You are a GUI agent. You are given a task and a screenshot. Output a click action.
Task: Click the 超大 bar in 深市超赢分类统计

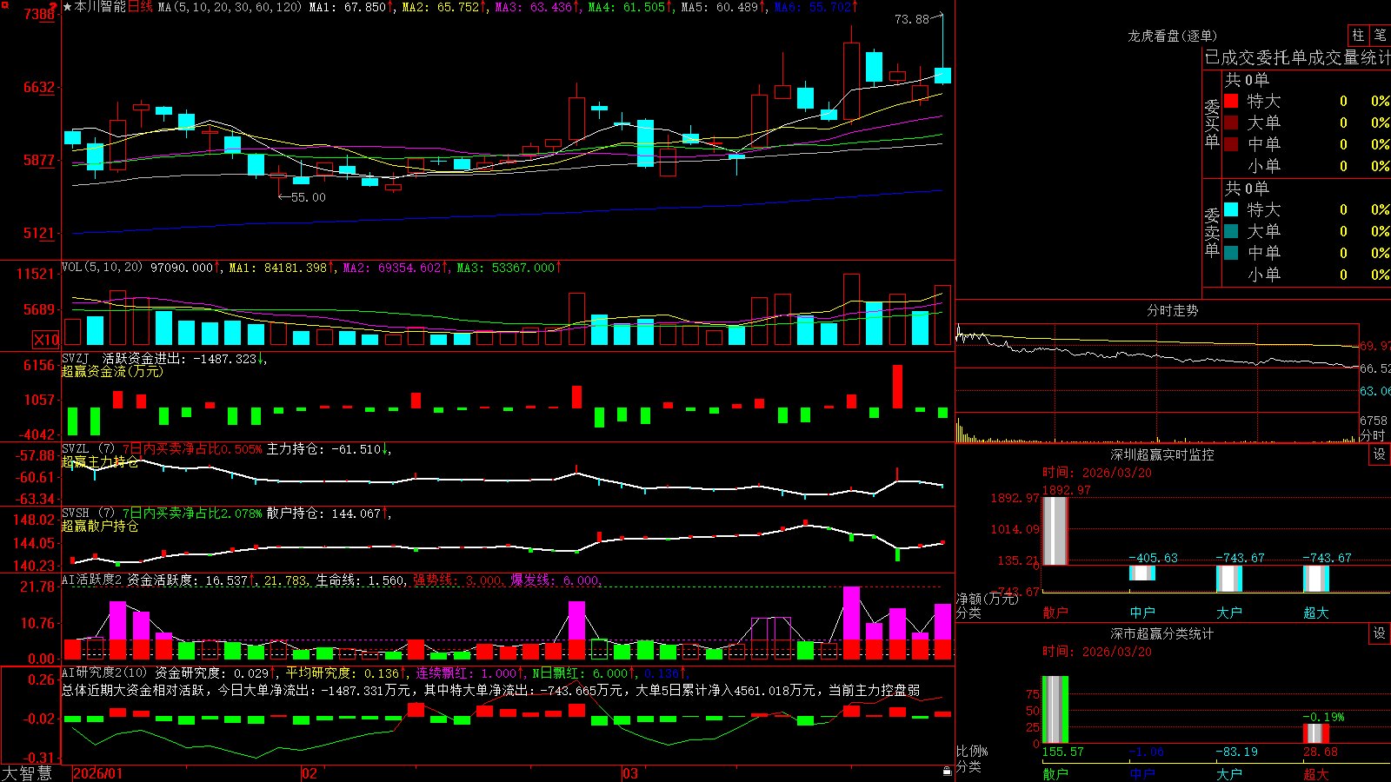[1315, 733]
